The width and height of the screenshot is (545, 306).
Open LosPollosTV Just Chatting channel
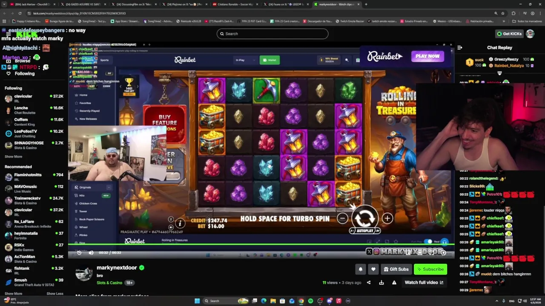34,133
